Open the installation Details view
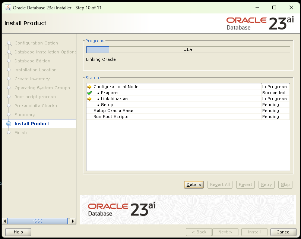Viewport: 301px width, 239px height. click(x=194, y=184)
